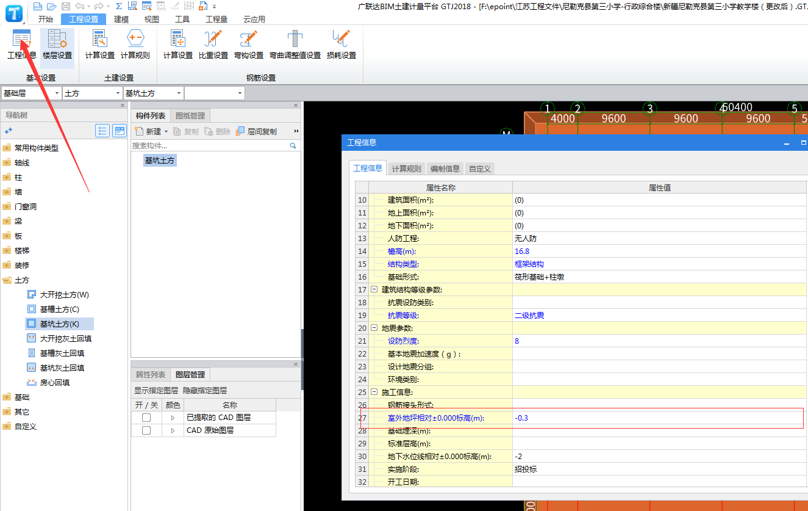The width and height of the screenshot is (808, 511).
Task: Click the 新建 button in component list
Action: (149, 131)
